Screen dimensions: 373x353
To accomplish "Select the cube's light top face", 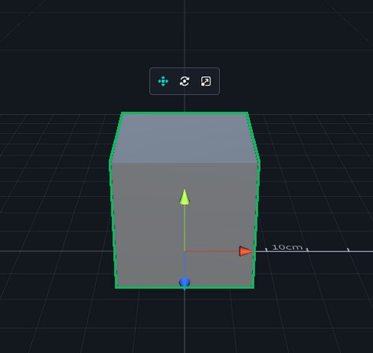I will click(185, 138).
